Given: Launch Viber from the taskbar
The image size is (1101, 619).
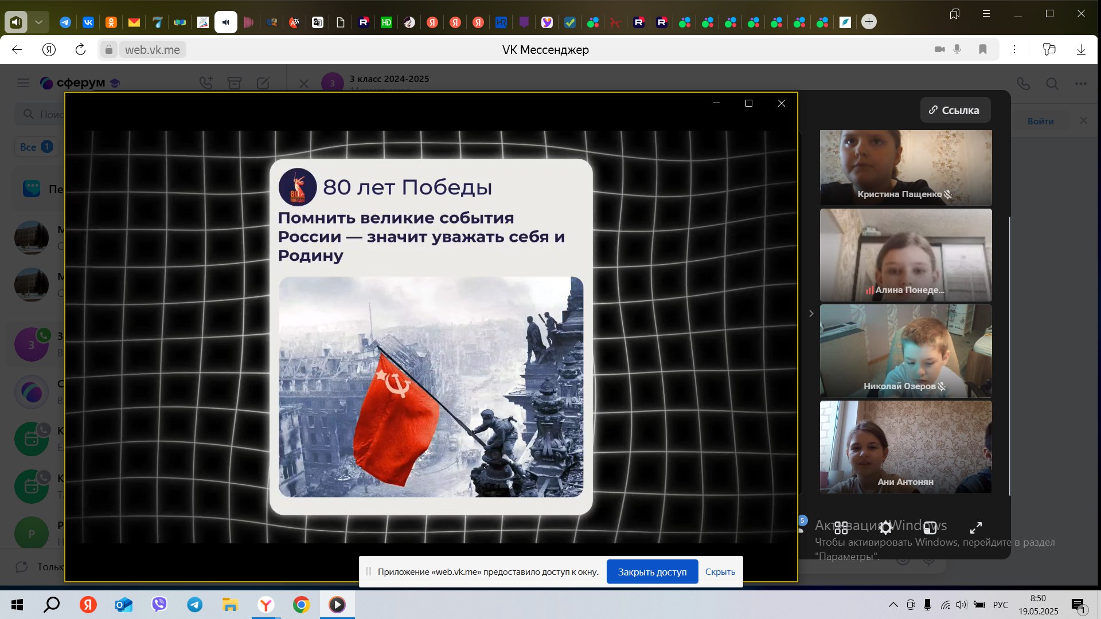Looking at the screenshot, I should (x=159, y=605).
